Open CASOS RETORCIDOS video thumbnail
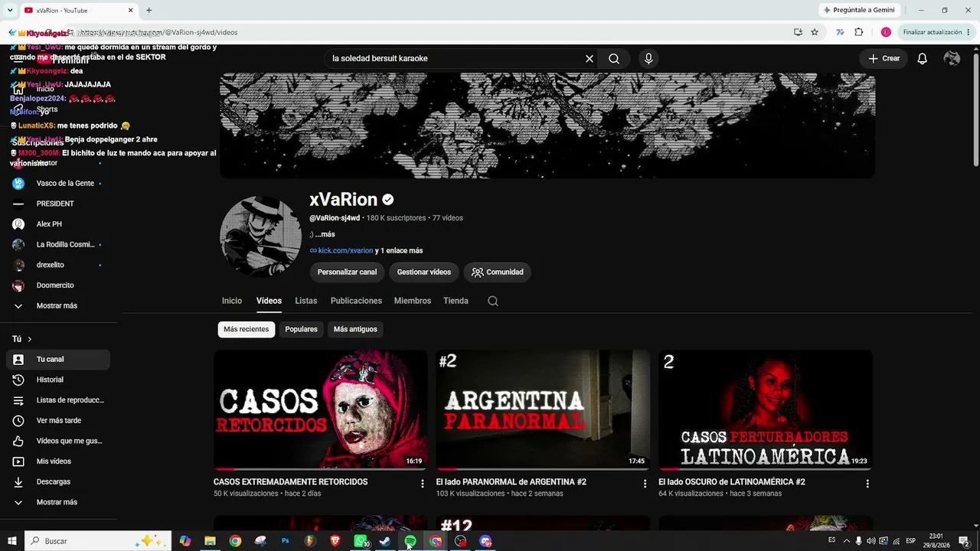The width and height of the screenshot is (980, 551). (x=321, y=410)
